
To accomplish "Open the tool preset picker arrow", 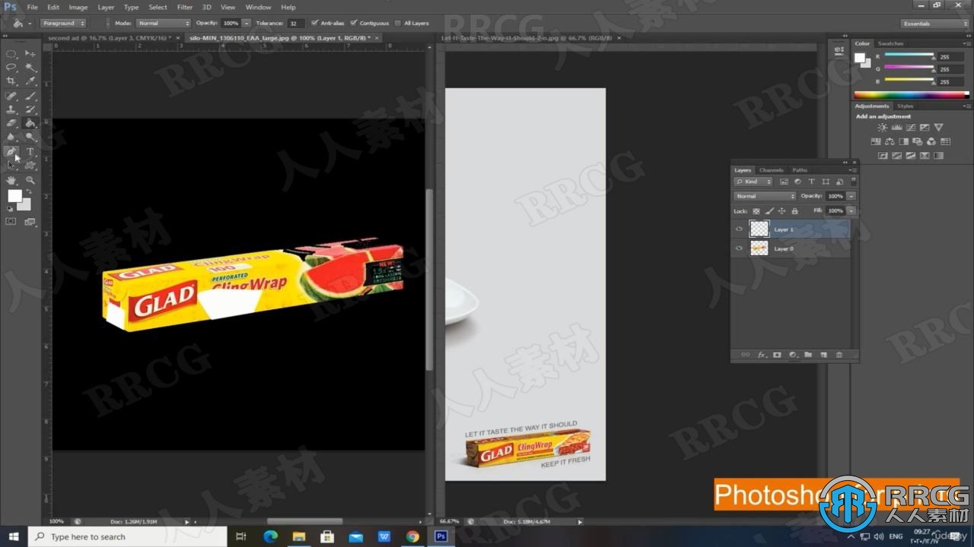I will (x=30, y=23).
